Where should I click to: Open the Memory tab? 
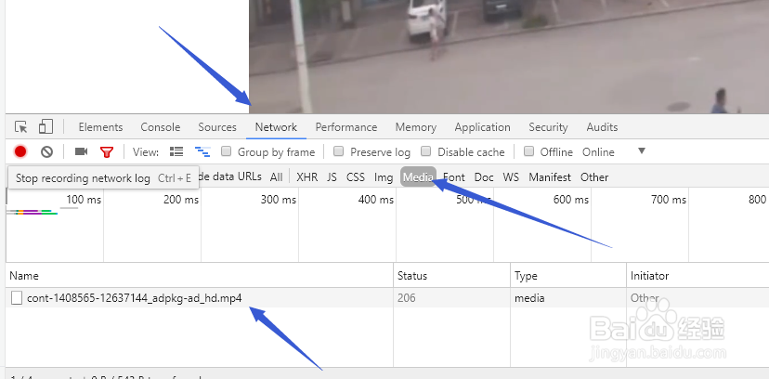click(416, 127)
